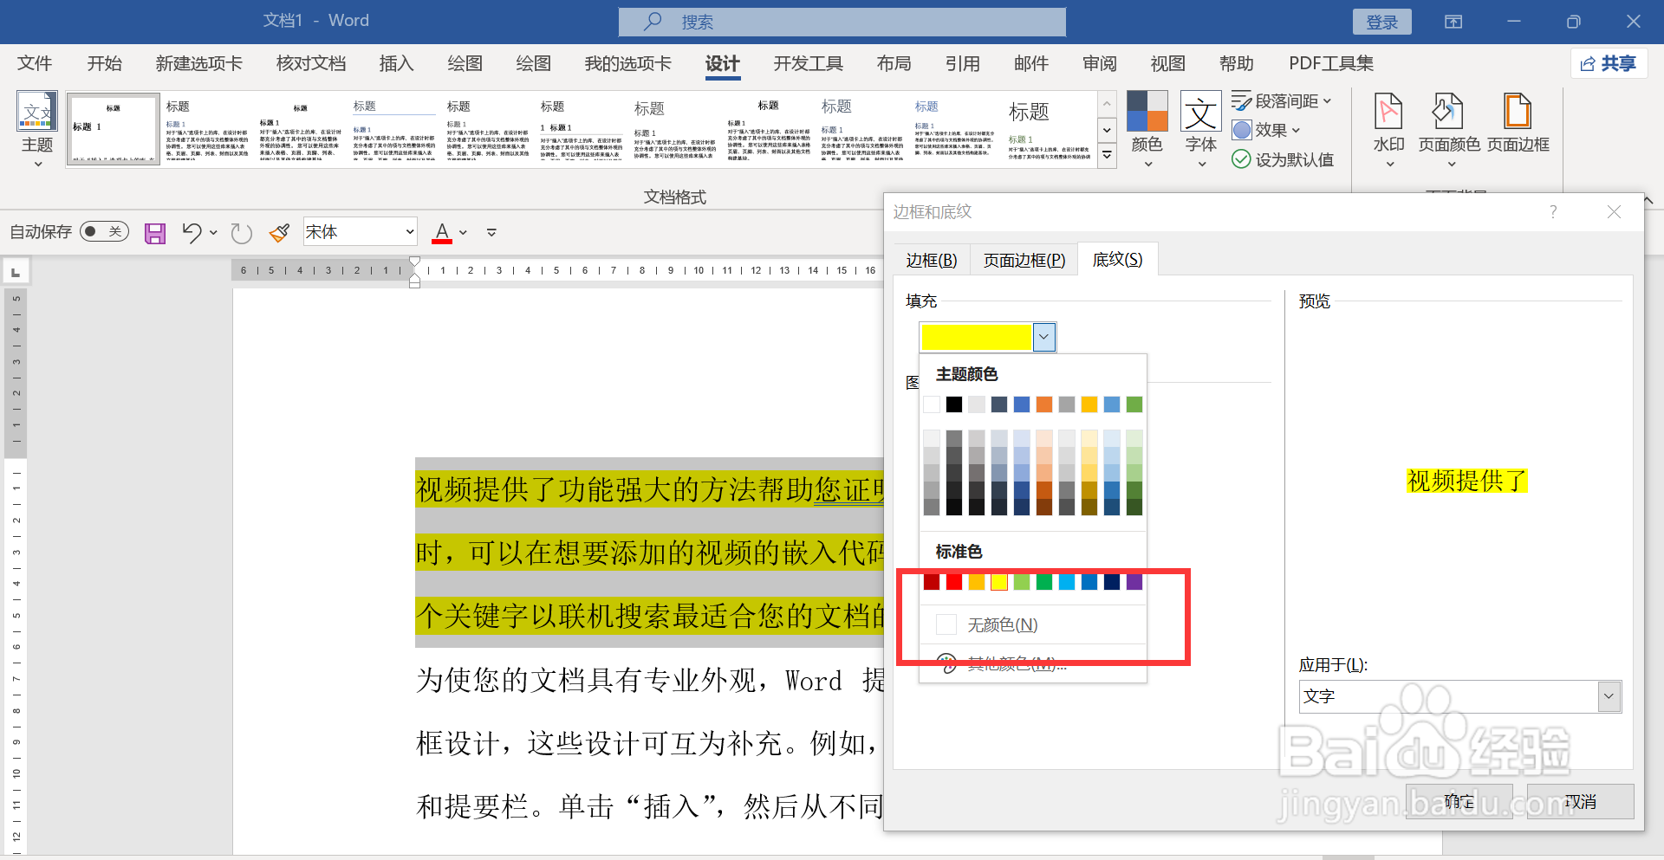Open the Effects (效果) menu
Screen dimensions: 1664x860
click(x=1266, y=130)
